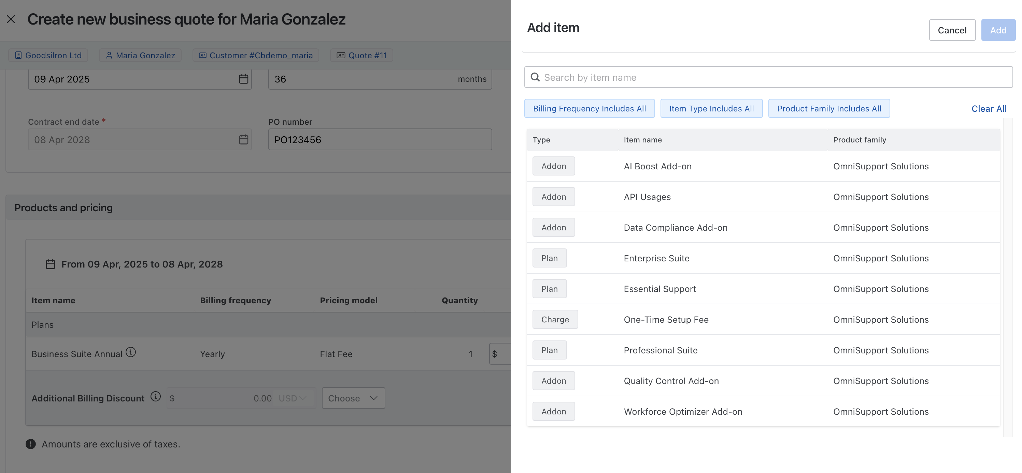Open Item Type Includes All filter
The height and width of the screenshot is (473, 1022).
pyautogui.click(x=711, y=109)
